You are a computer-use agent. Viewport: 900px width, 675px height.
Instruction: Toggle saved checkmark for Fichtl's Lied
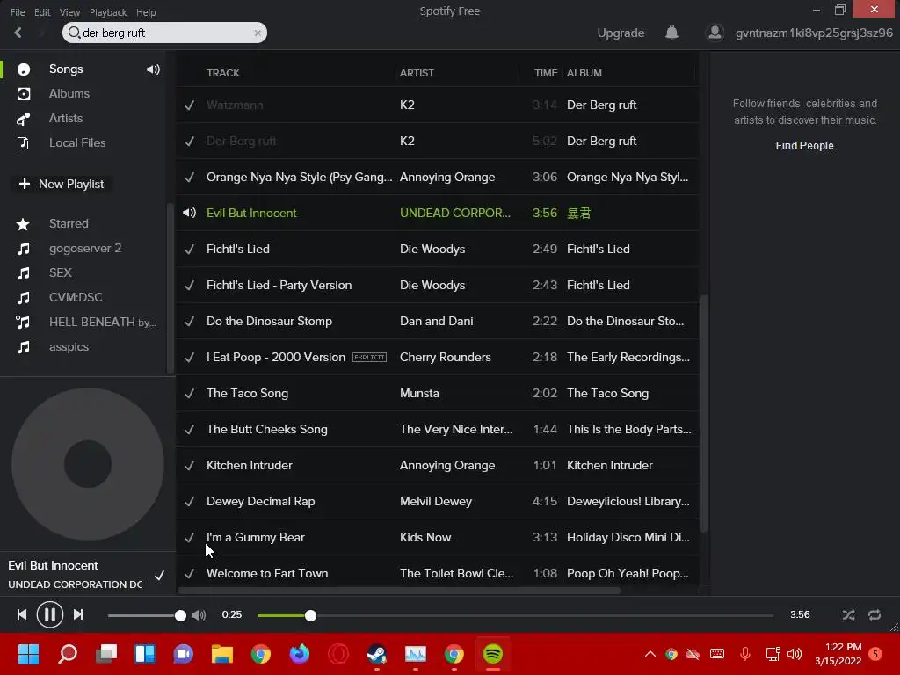tap(189, 250)
